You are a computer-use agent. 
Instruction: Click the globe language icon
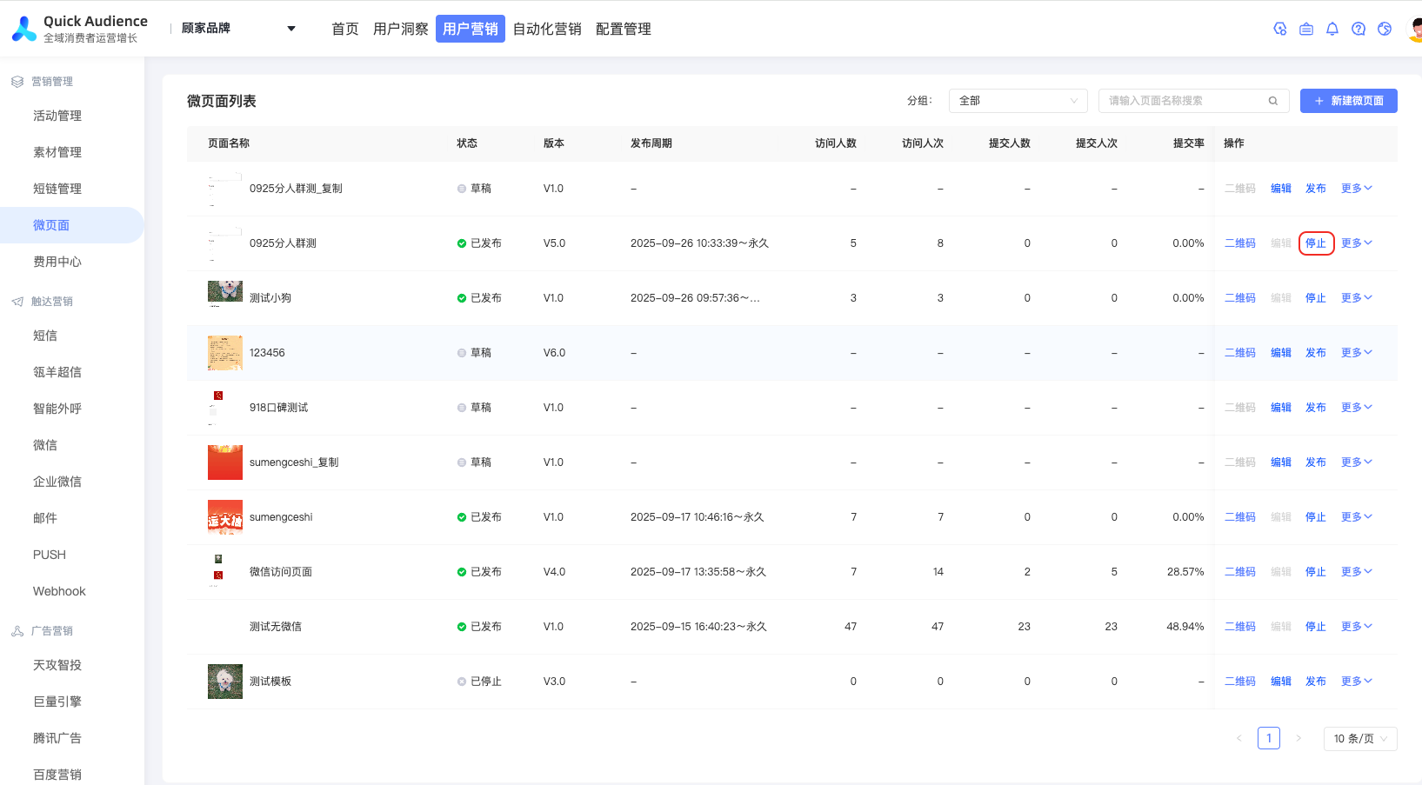pyautogui.click(x=1384, y=29)
